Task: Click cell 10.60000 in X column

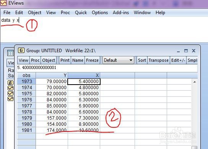Action: 84,130
